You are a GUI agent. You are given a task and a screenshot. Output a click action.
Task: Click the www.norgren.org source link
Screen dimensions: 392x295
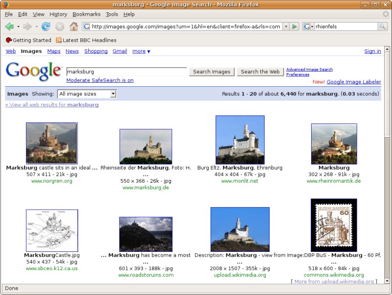point(52,181)
